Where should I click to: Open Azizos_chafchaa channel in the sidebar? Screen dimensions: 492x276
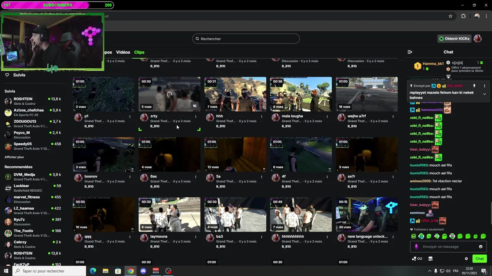tap(33, 112)
